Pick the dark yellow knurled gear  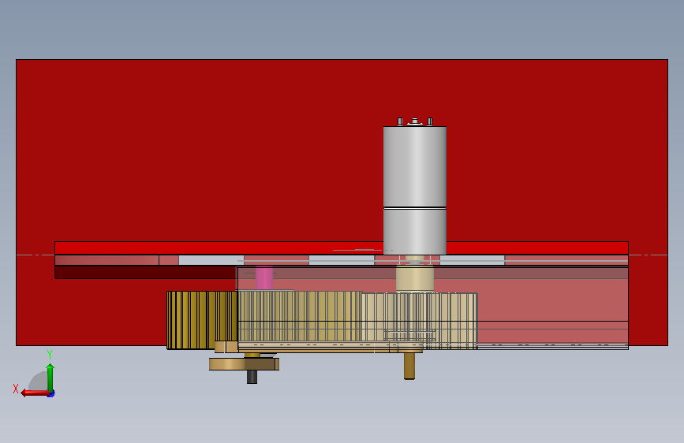coord(201,321)
